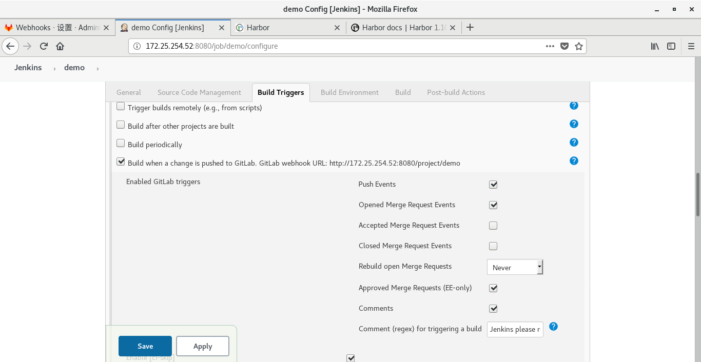Switch to Post-build Actions tab
This screenshot has width=701, height=362.
(456, 92)
